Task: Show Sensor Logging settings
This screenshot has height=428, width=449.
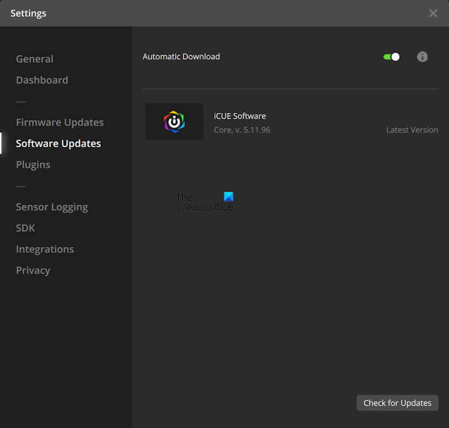Action: tap(52, 207)
